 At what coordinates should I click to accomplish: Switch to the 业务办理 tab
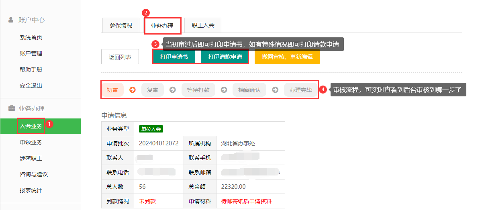point(162,25)
